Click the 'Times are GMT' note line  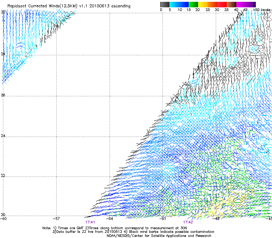point(115,228)
